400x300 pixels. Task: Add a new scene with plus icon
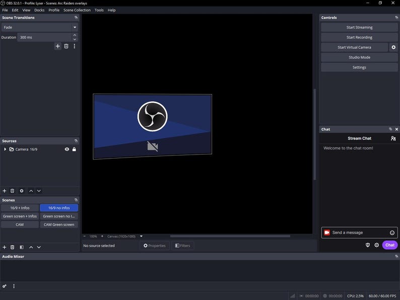point(5,247)
